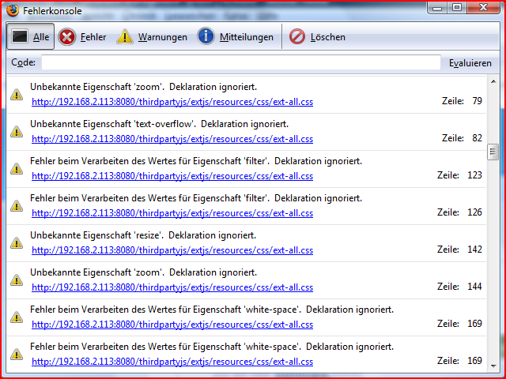Click the line number 82

tap(477, 138)
